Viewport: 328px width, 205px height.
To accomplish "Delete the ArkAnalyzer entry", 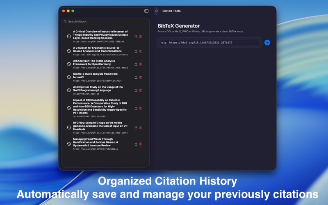I will click(141, 64).
